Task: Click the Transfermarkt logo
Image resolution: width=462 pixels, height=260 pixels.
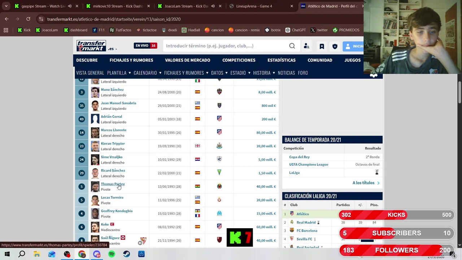Action: click(x=91, y=46)
